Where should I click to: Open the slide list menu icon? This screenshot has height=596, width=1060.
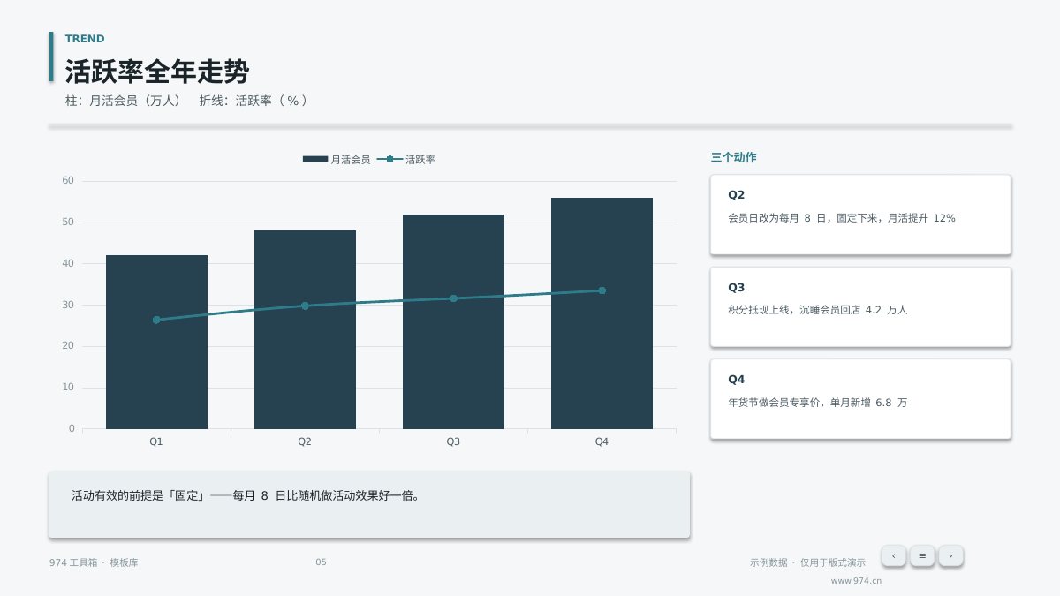pyautogui.click(x=922, y=555)
